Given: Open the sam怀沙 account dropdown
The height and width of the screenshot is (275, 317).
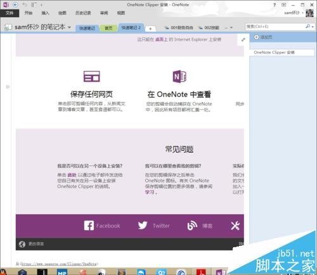Looking at the screenshot, I should click(x=294, y=13).
